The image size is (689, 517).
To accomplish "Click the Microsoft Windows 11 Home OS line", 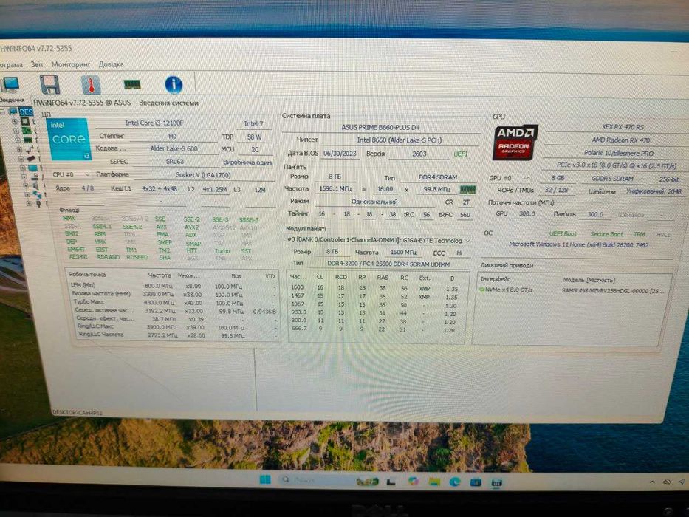I will pos(579,244).
